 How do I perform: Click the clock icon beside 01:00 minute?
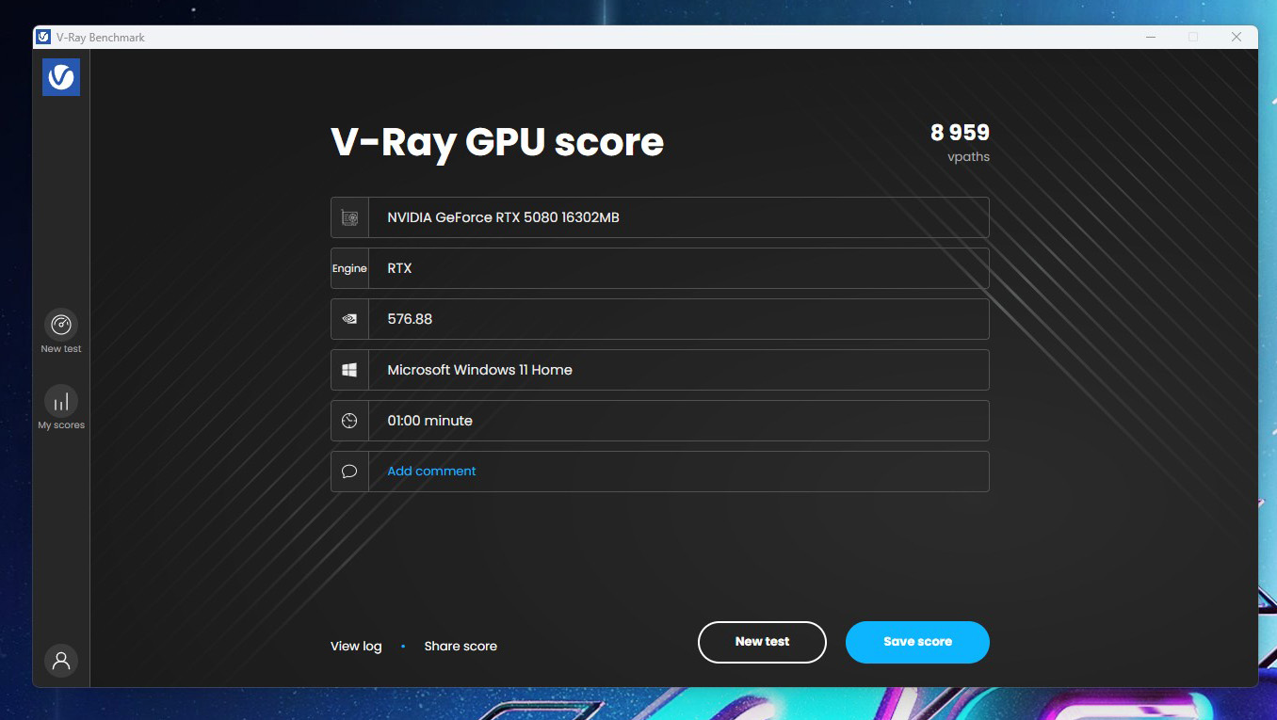tap(349, 421)
